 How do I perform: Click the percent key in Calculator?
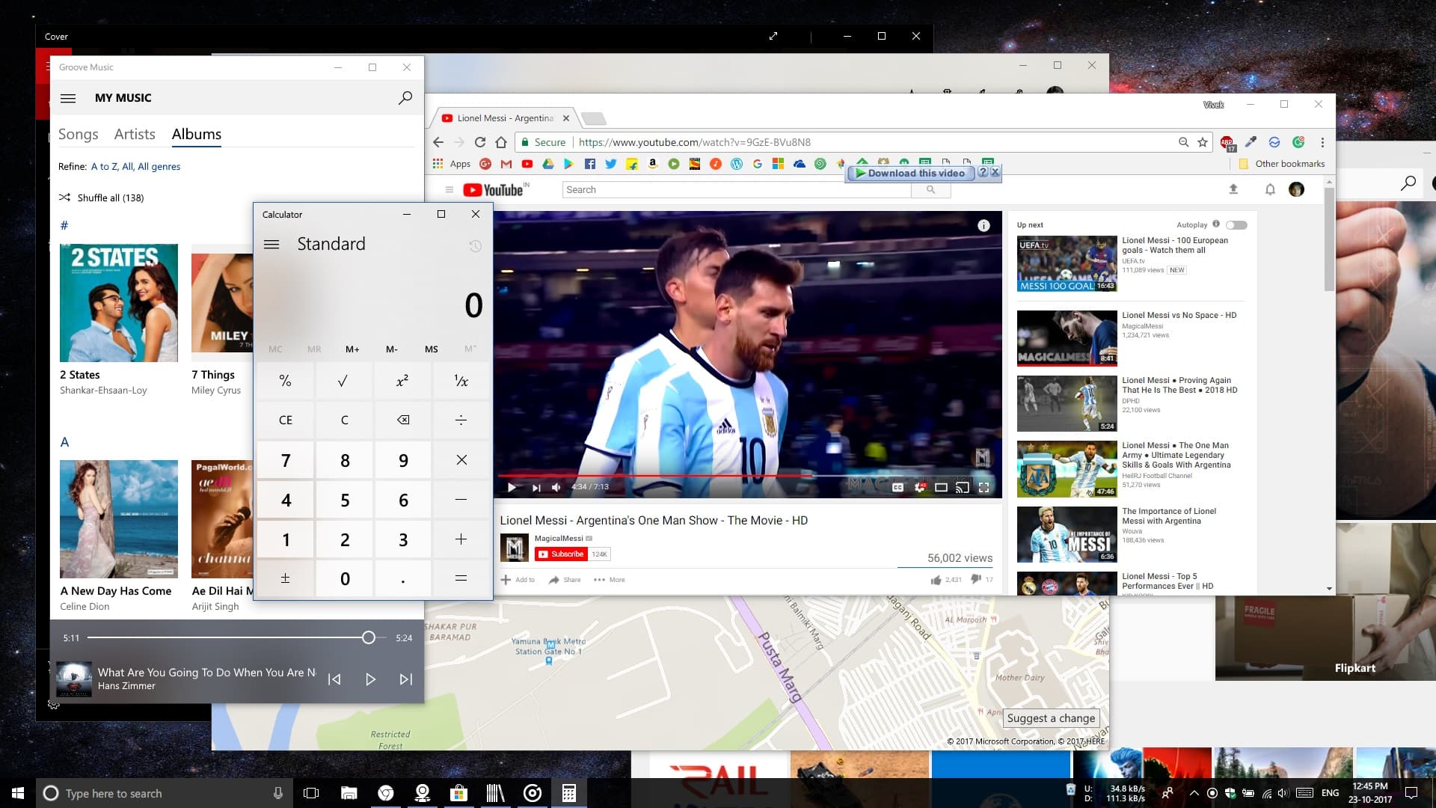[285, 381]
